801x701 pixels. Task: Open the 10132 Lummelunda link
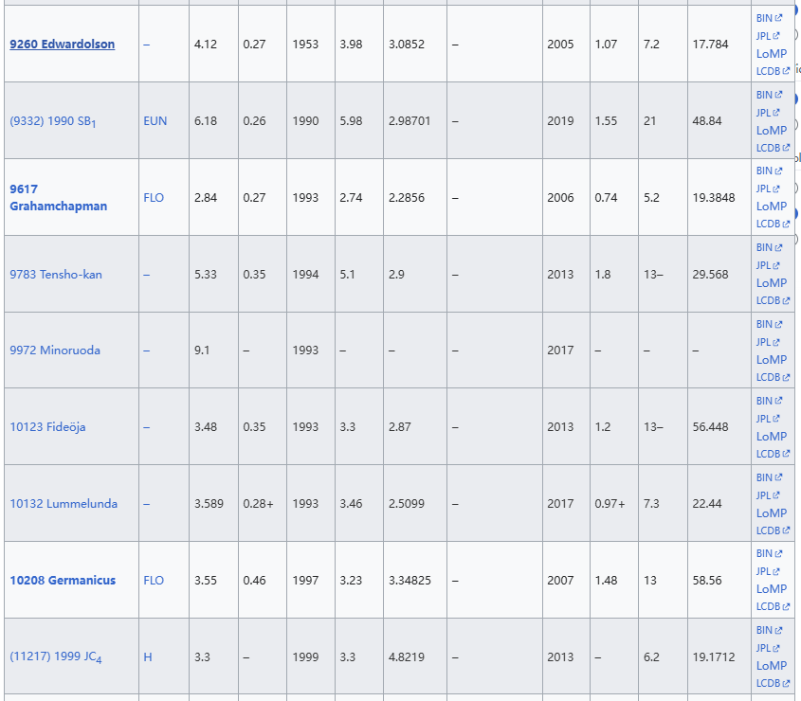[64, 504]
